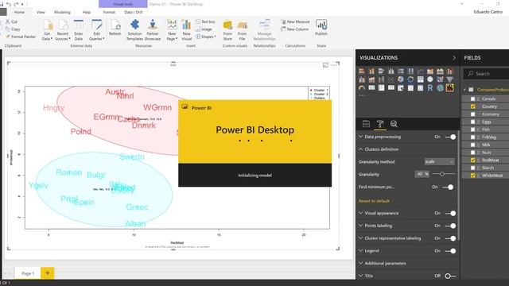Check the Milk field checkbox
The image size is (509, 286).
pyautogui.click(x=473, y=145)
